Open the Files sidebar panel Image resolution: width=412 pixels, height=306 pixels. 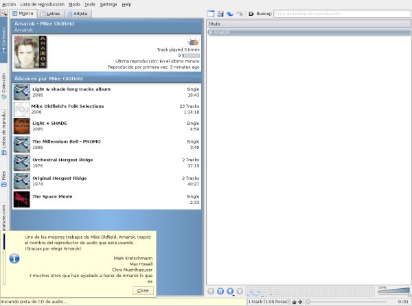pos(3,179)
